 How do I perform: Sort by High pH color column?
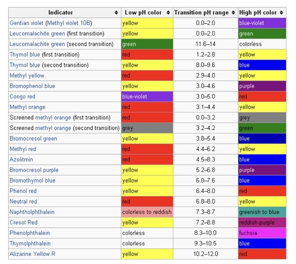pyautogui.click(x=281, y=12)
